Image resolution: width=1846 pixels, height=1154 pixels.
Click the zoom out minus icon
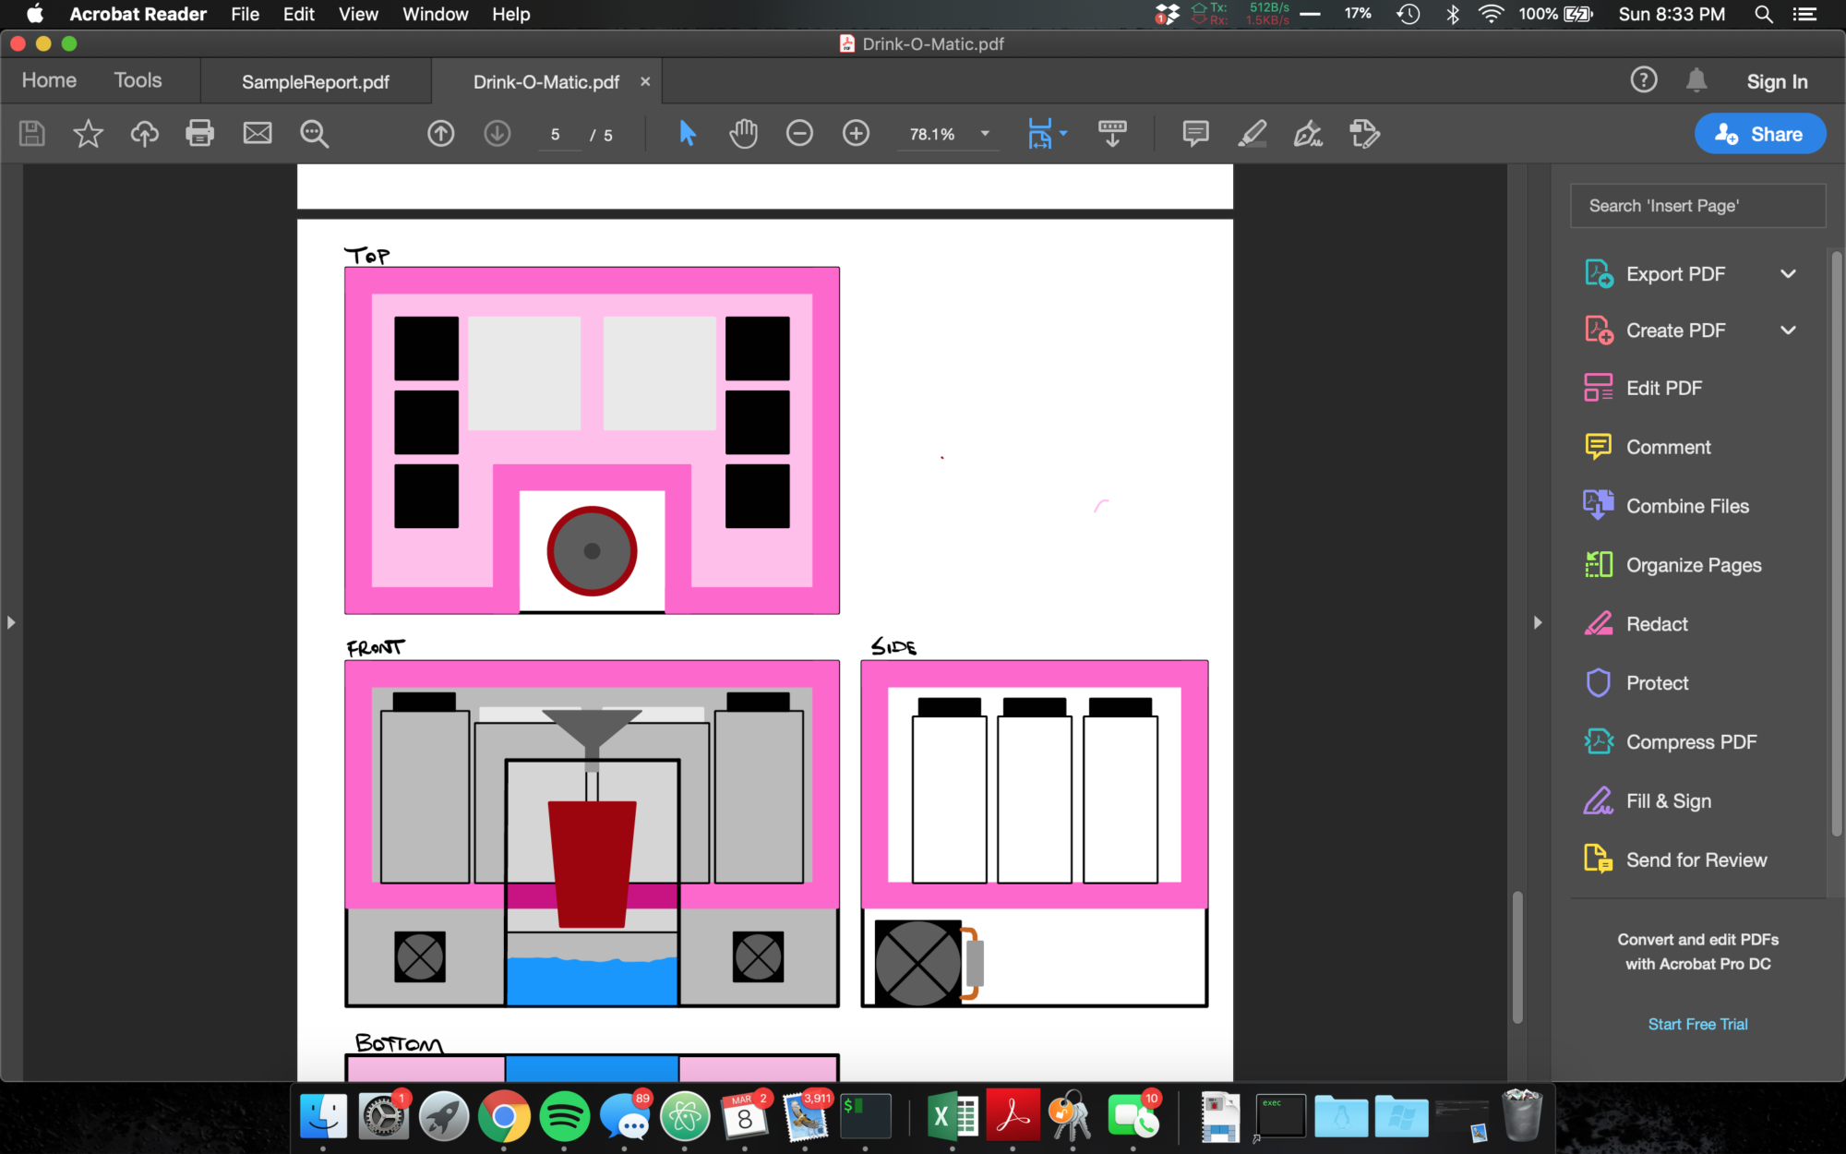tap(799, 134)
